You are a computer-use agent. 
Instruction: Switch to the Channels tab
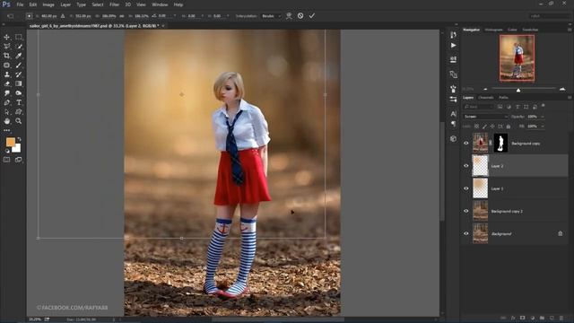pyautogui.click(x=486, y=98)
